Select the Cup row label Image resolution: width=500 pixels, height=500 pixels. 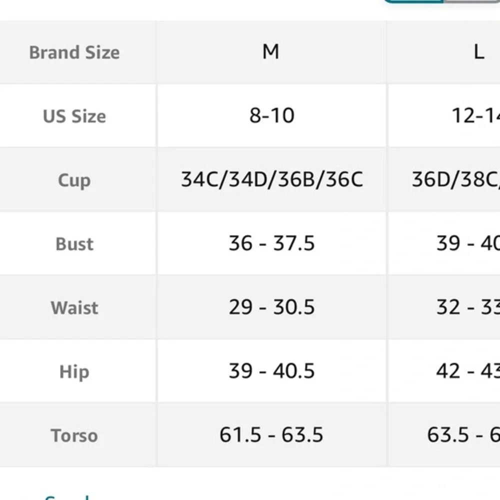(x=74, y=180)
